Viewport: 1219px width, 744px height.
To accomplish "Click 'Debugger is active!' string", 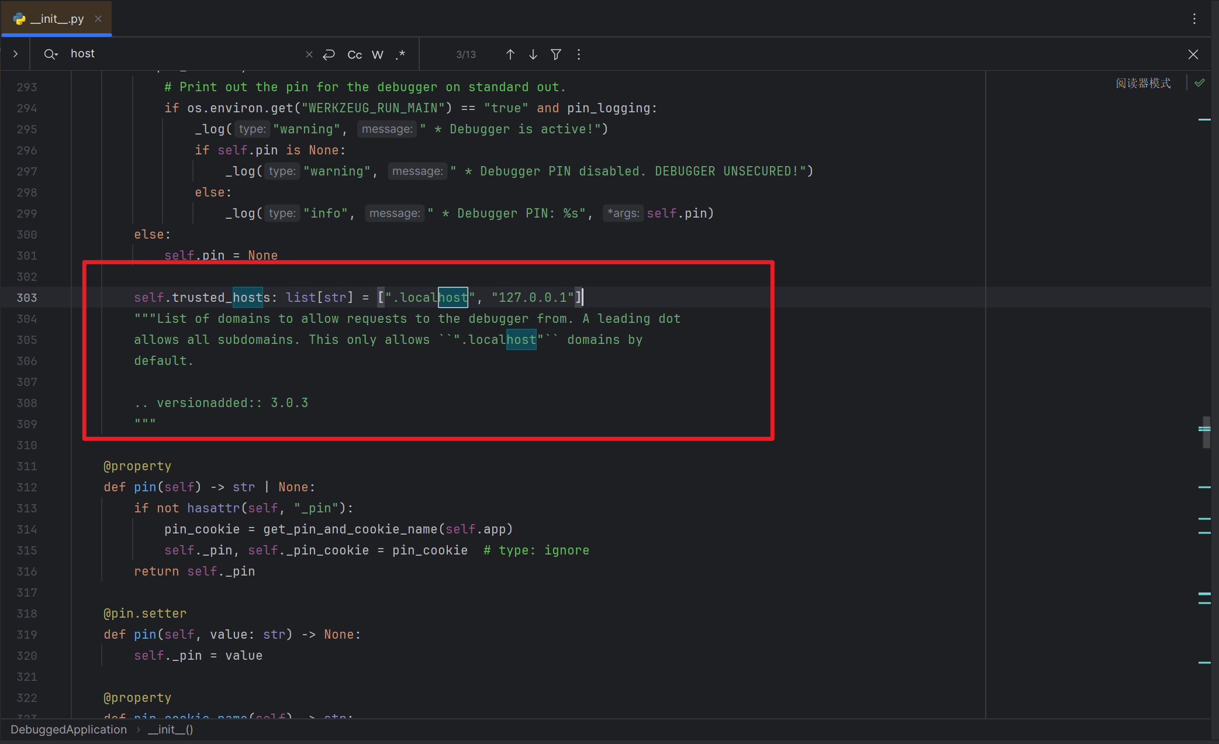I will (x=510, y=129).
